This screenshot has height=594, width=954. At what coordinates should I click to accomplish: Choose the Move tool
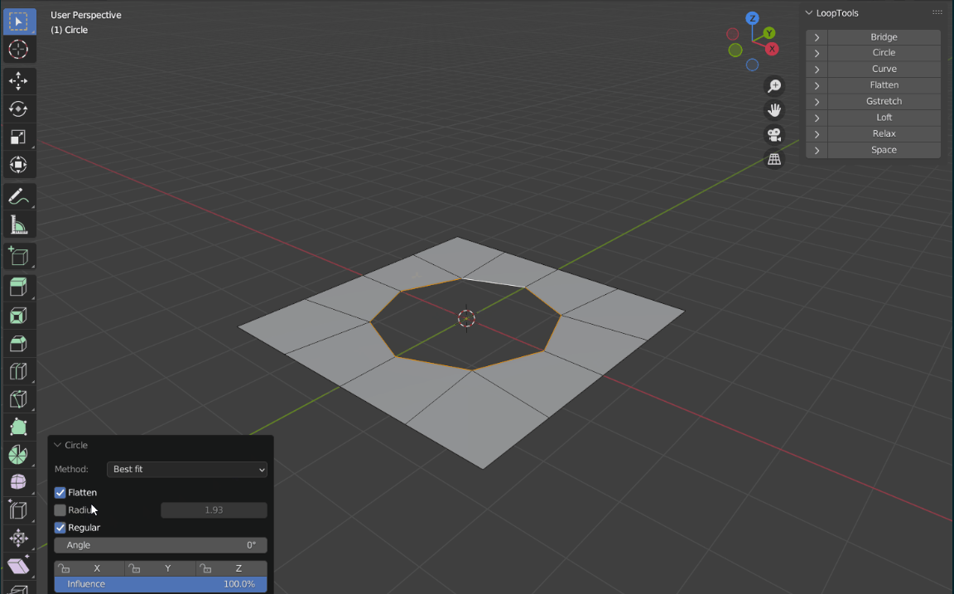point(19,81)
